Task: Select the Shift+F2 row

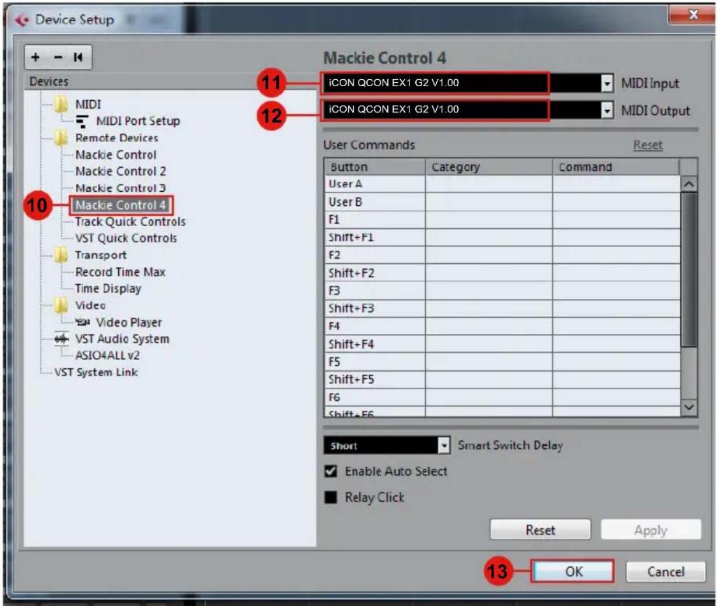Action: [502, 273]
